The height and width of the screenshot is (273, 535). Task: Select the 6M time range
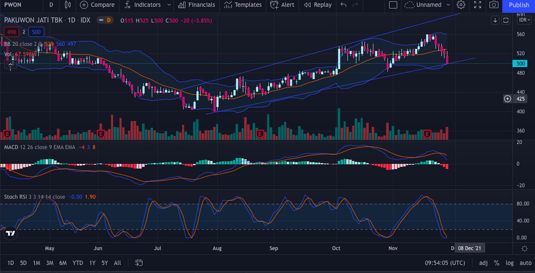(63, 263)
